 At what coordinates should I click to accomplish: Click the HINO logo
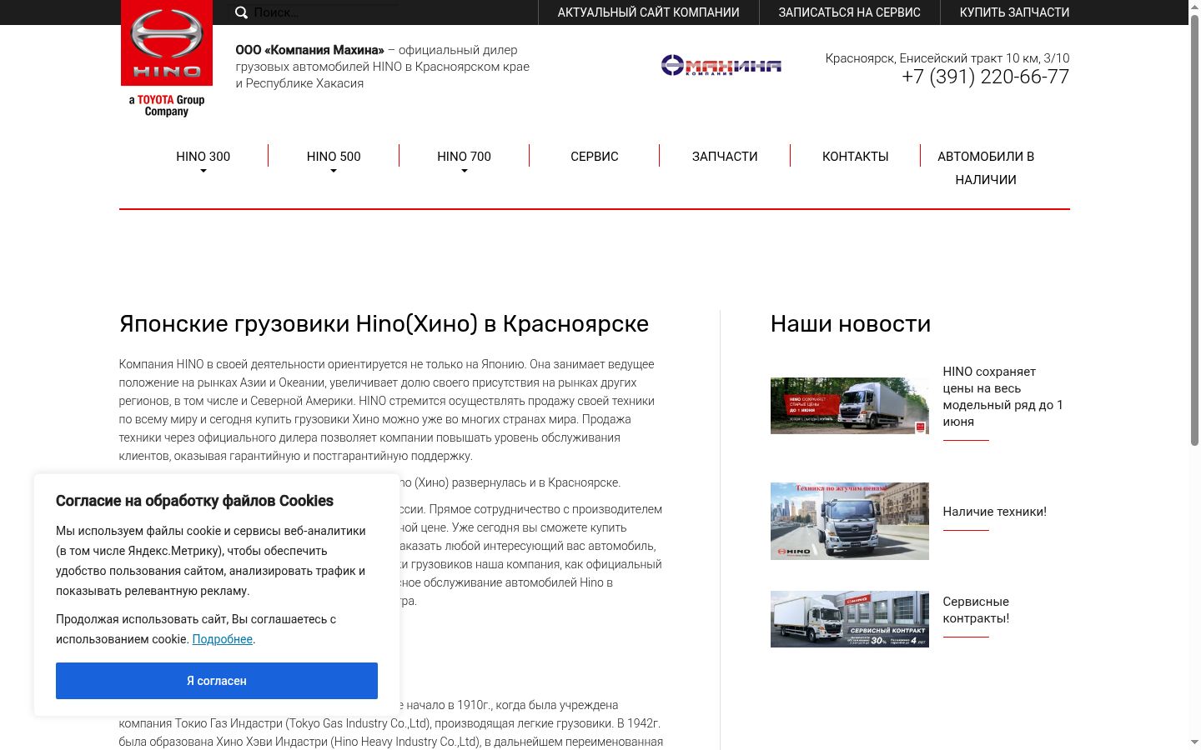point(167,42)
